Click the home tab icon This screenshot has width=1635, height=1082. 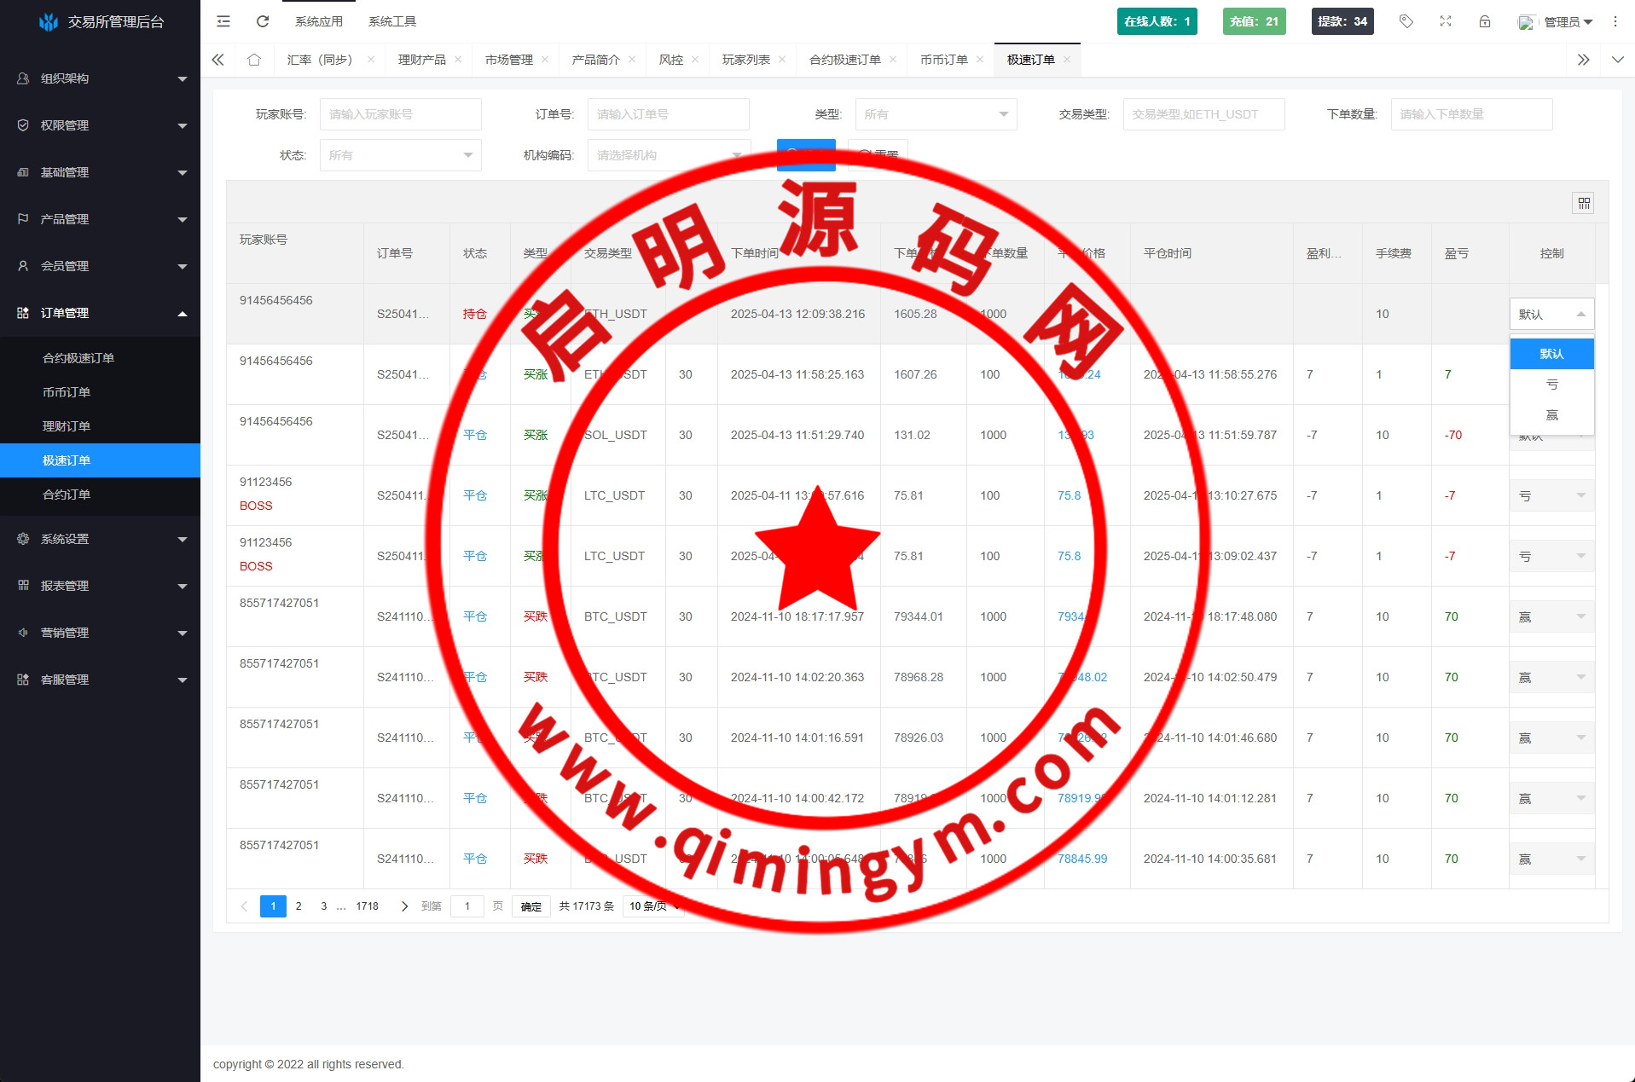click(254, 60)
